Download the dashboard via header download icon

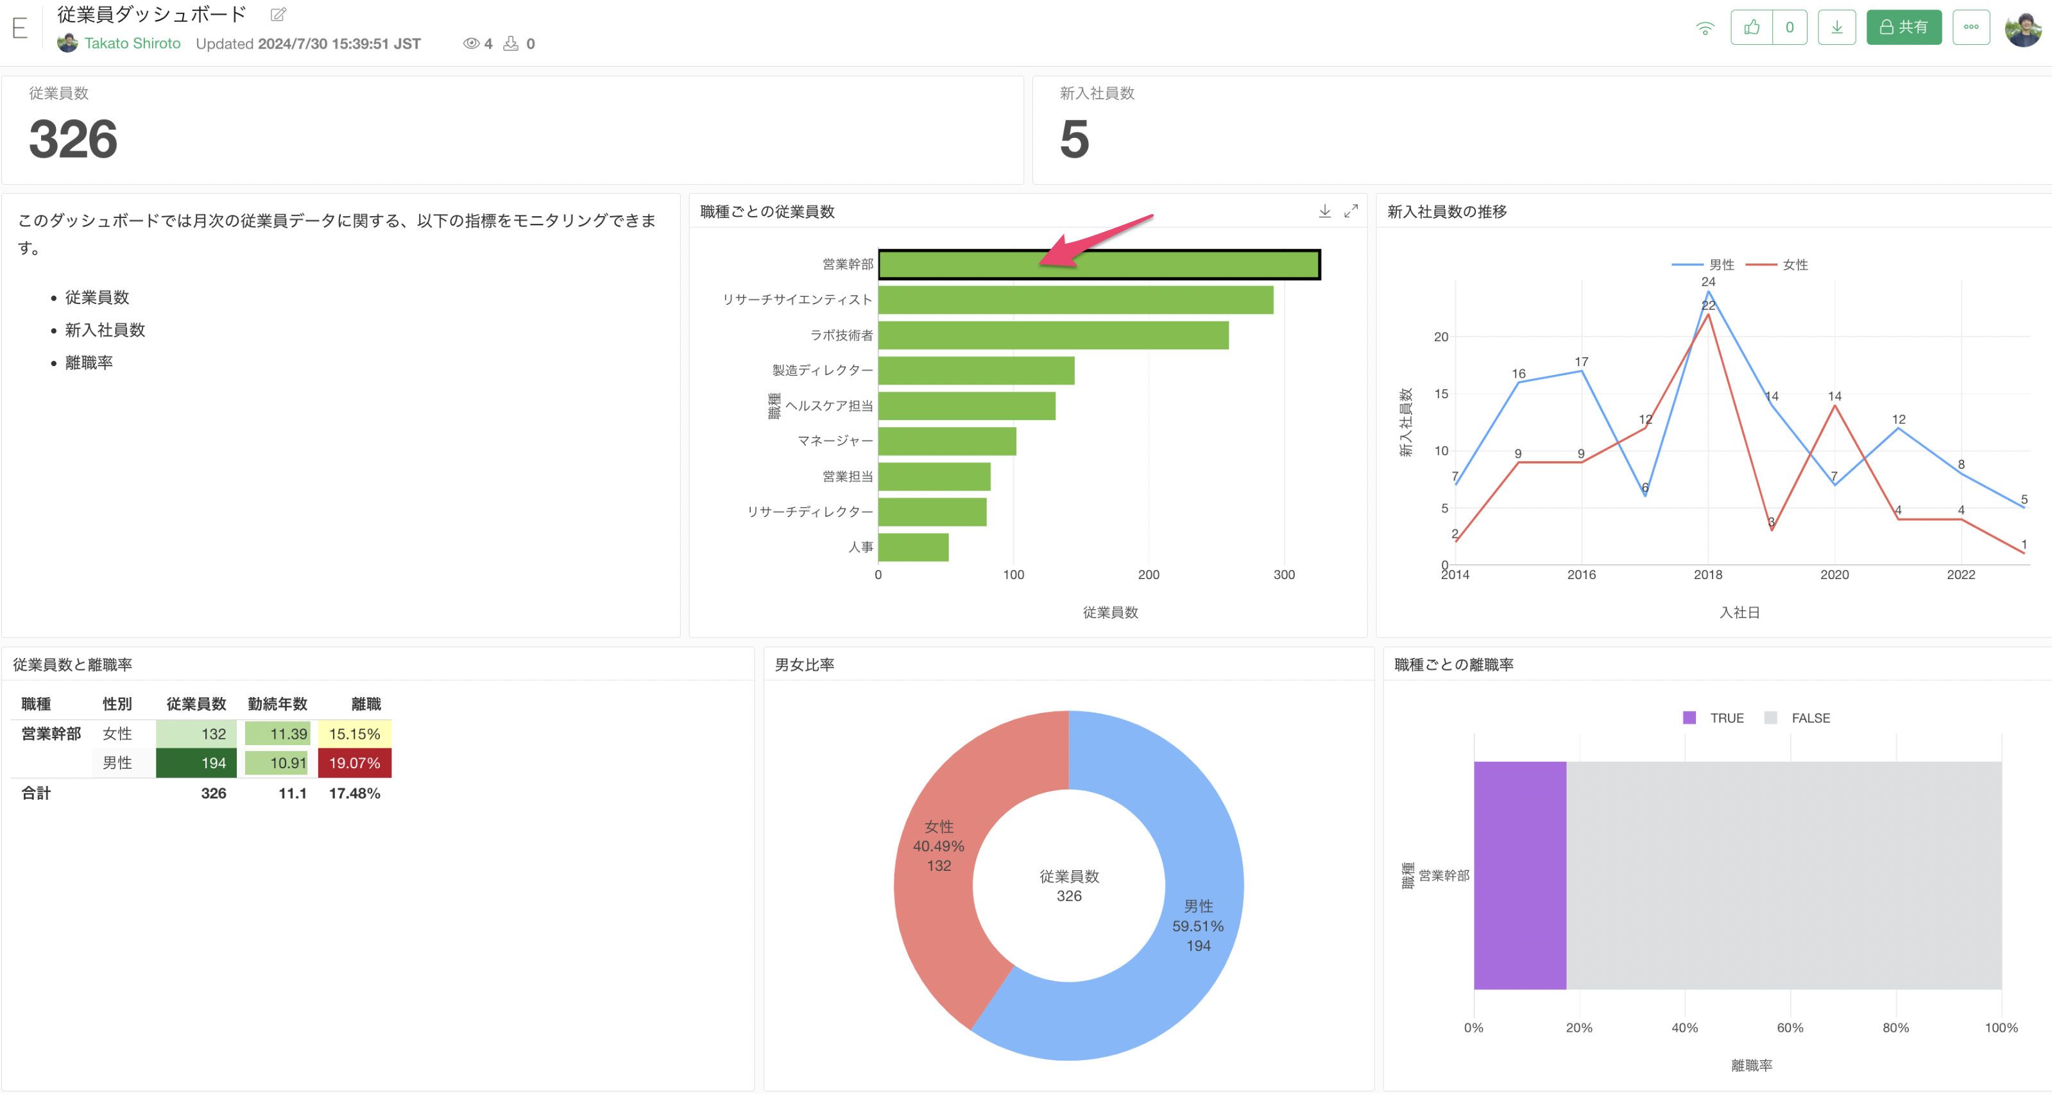click(x=1837, y=27)
